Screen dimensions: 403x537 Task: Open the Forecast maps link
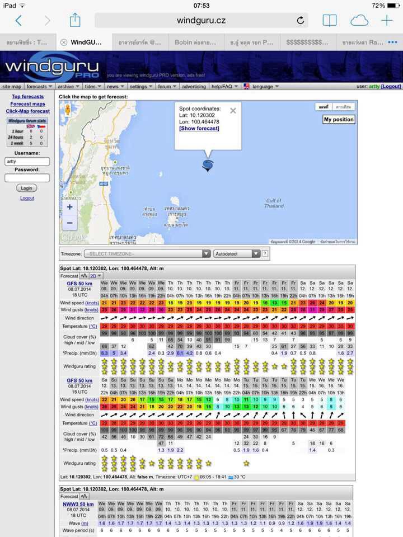point(28,104)
